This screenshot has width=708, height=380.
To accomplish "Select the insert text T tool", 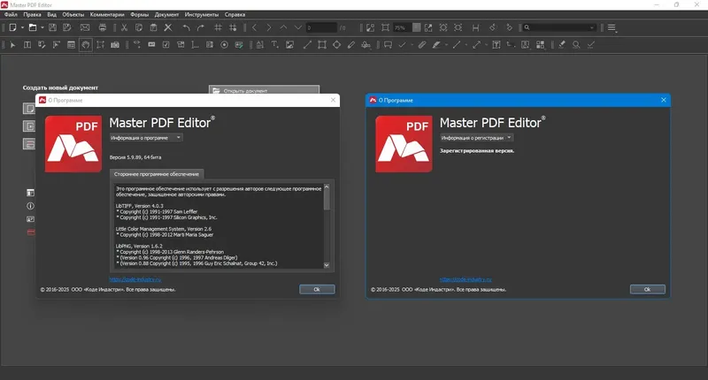I will [x=274, y=45].
